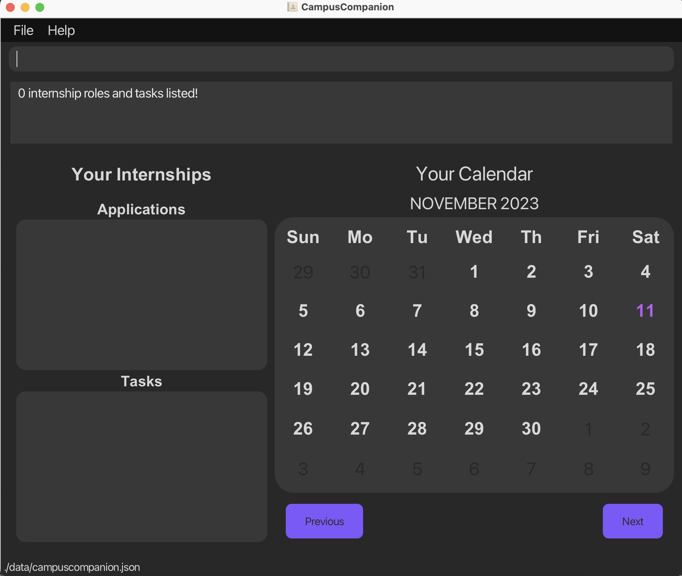The width and height of the screenshot is (682, 576).
Task: Click the Sun weekday header
Action: click(303, 237)
